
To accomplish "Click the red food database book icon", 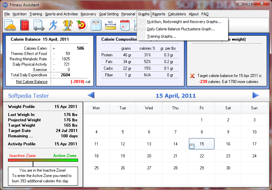I will coord(24,25).
